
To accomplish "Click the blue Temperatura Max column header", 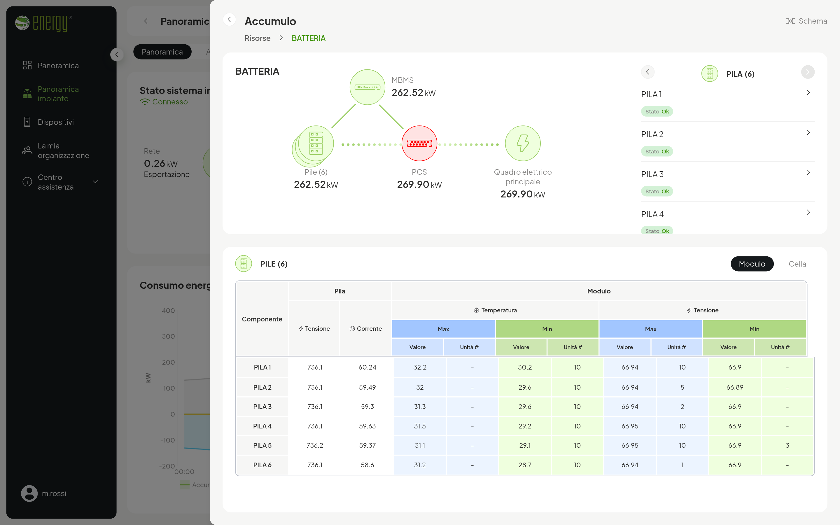I will 443,329.
